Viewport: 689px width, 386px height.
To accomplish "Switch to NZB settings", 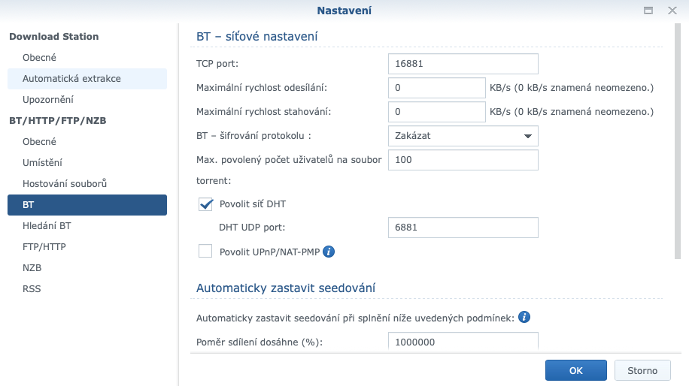I will [x=87, y=267].
